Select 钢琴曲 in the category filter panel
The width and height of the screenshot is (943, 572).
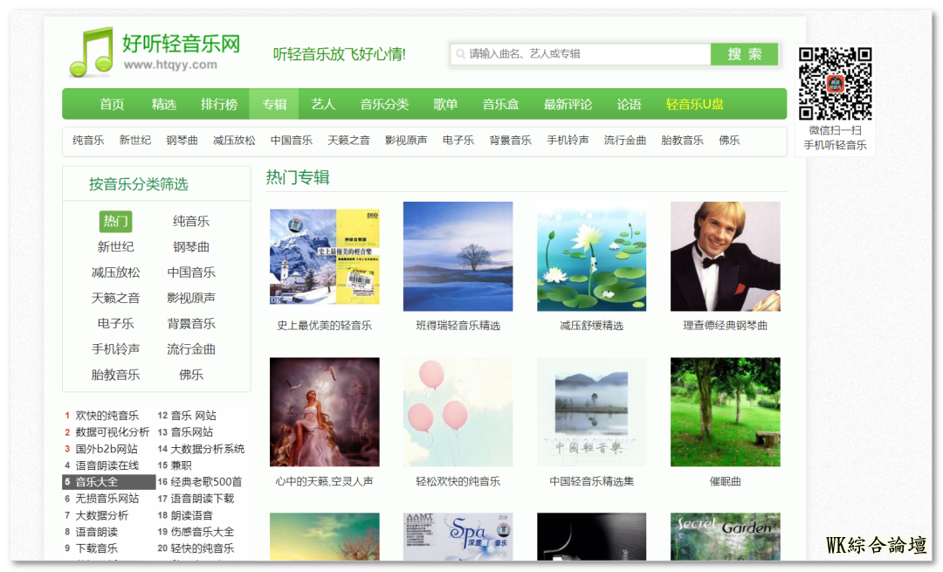pyautogui.click(x=191, y=246)
